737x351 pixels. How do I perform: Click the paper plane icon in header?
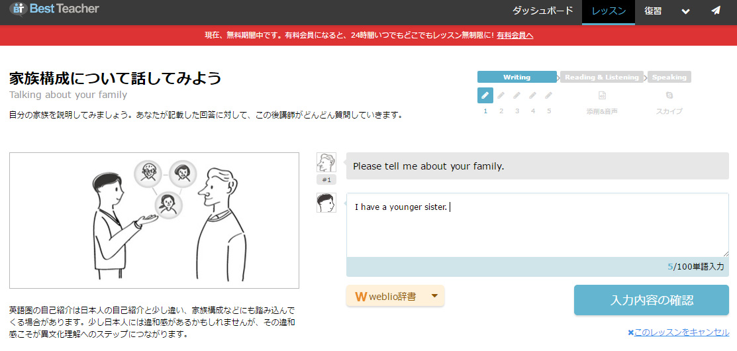(716, 11)
